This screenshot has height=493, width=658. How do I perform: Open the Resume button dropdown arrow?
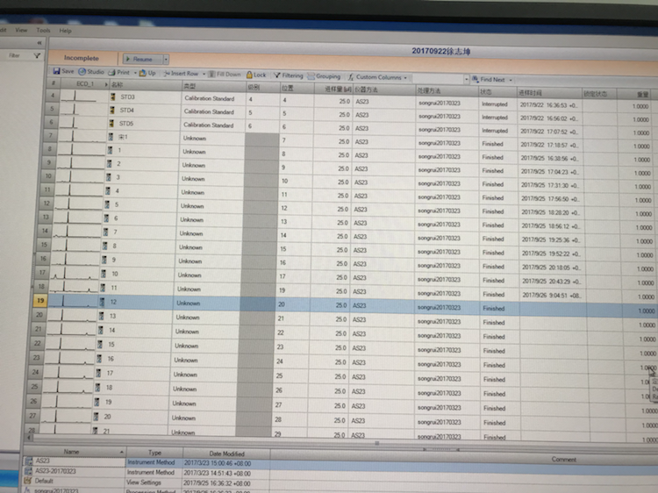[166, 59]
